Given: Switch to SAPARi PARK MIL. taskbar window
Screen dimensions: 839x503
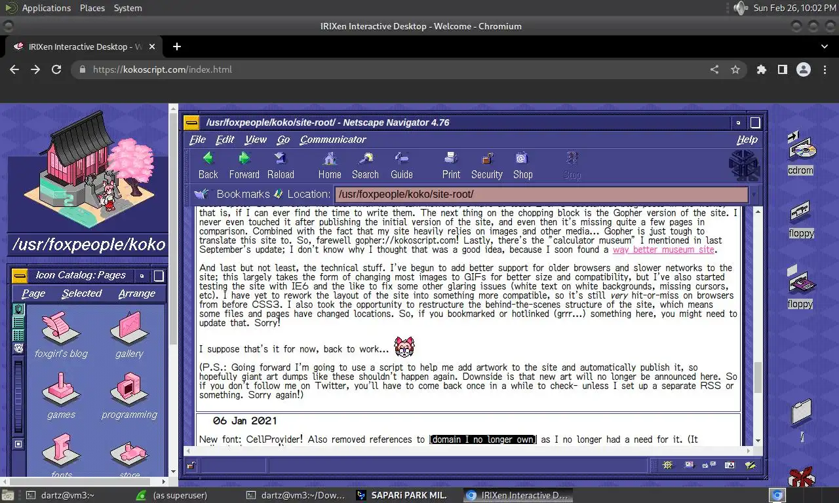Looking at the screenshot, I should tap(402, 495).
